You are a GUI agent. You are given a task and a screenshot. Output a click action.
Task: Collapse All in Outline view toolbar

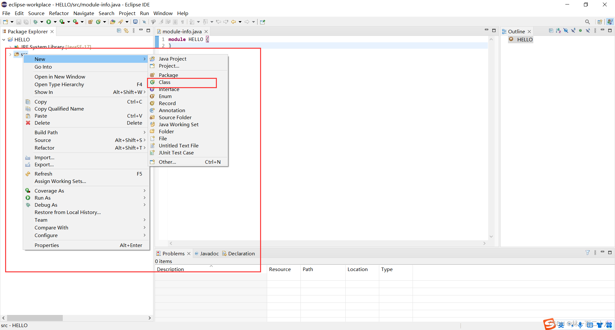[551, 31]
